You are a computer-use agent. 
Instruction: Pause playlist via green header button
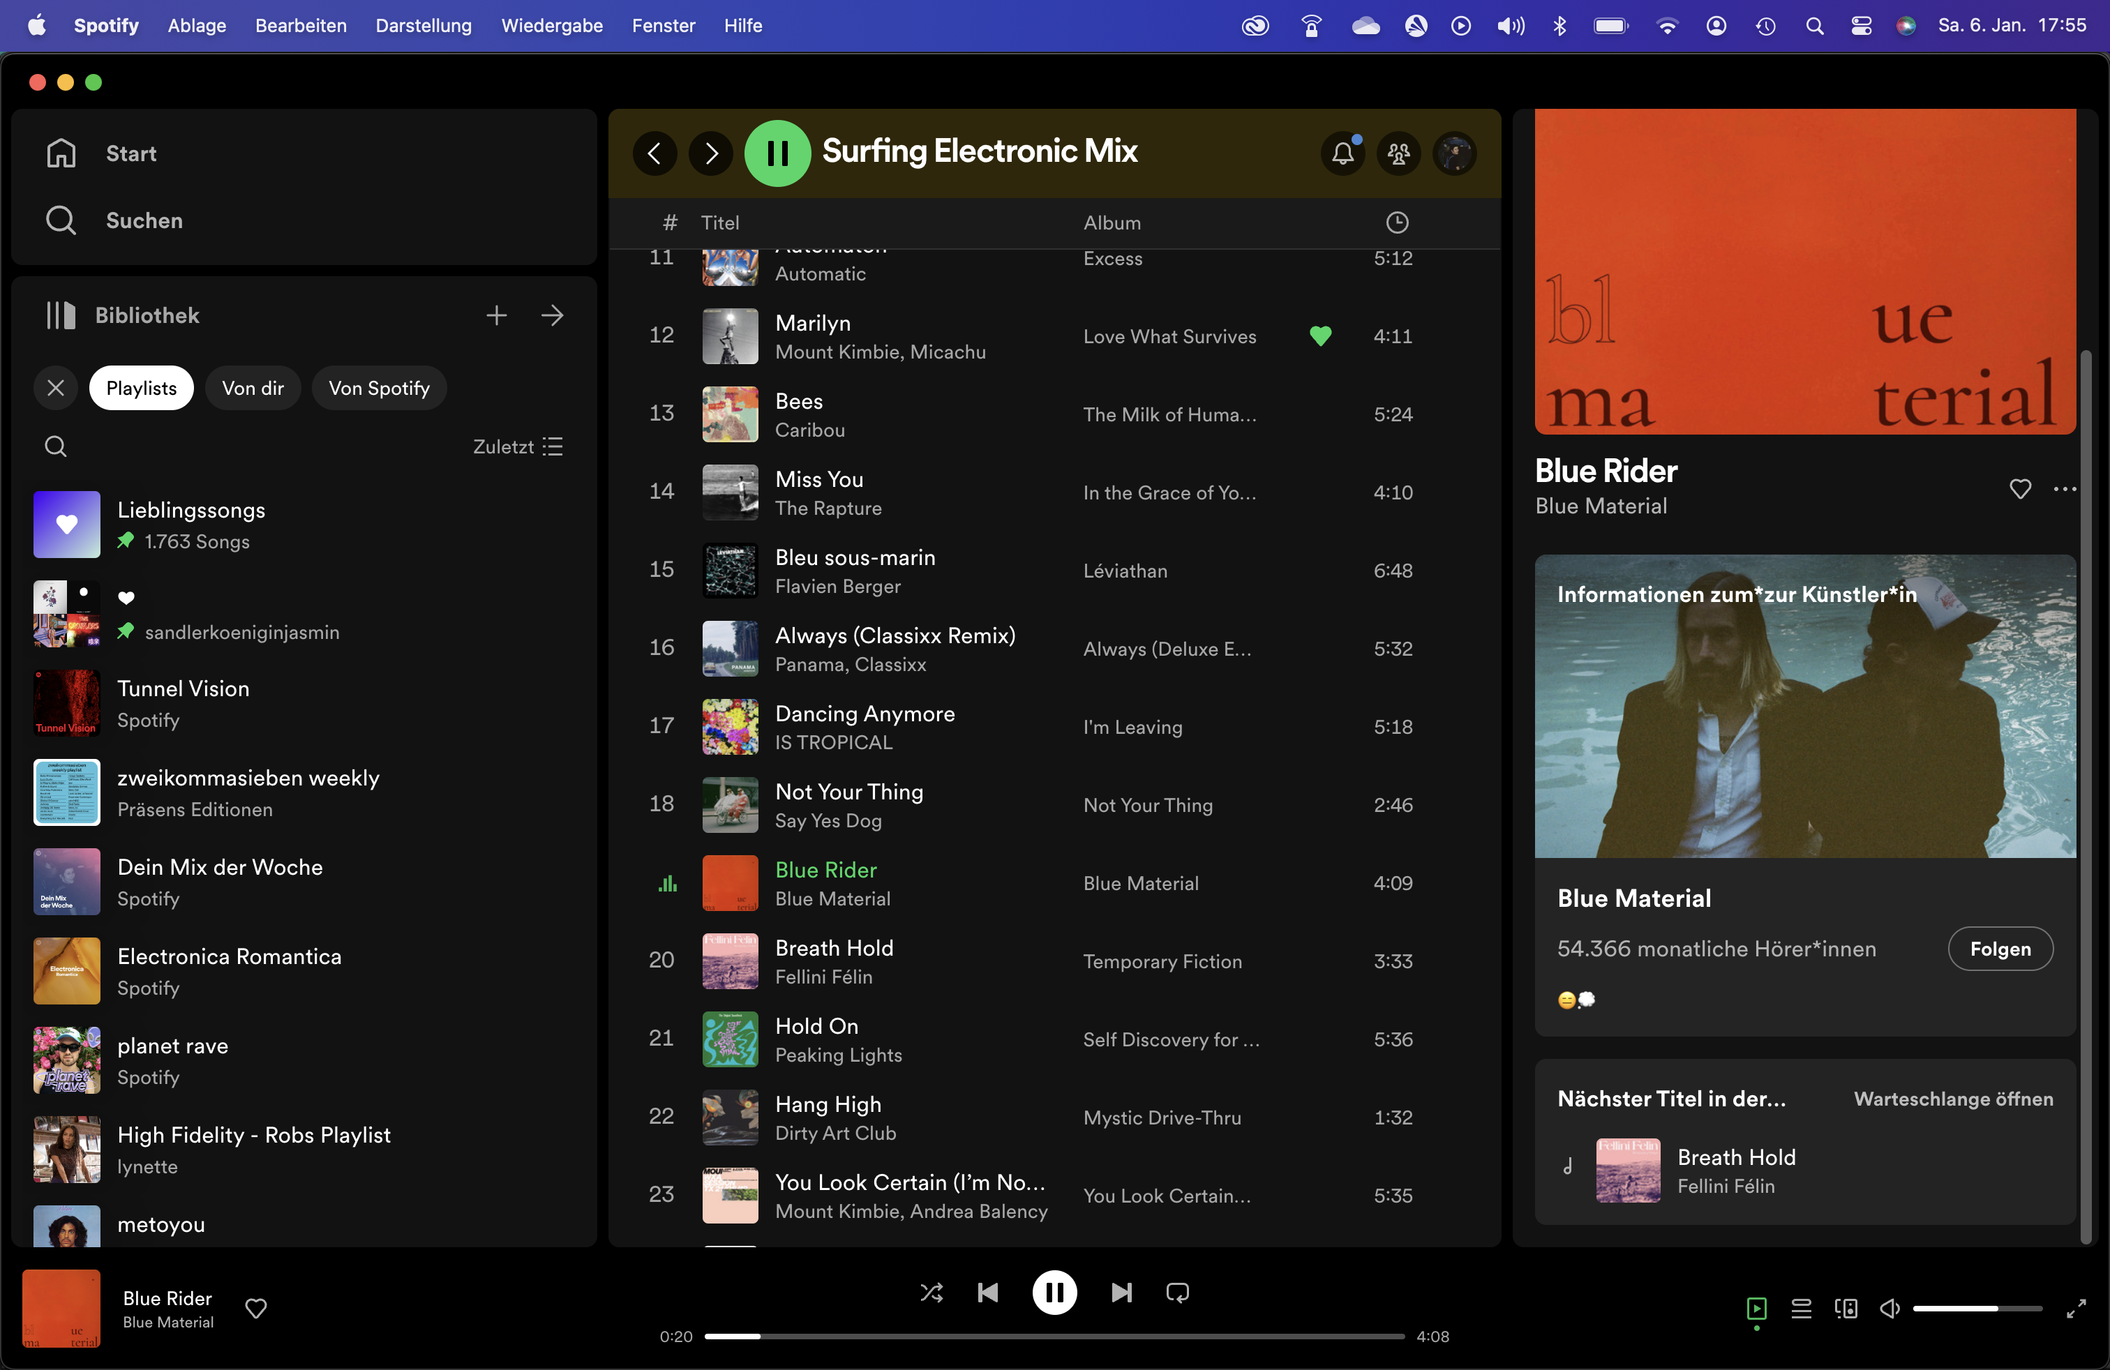click(777, 153)
